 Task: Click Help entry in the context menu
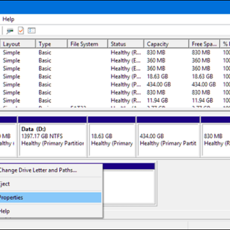[51, 211]
